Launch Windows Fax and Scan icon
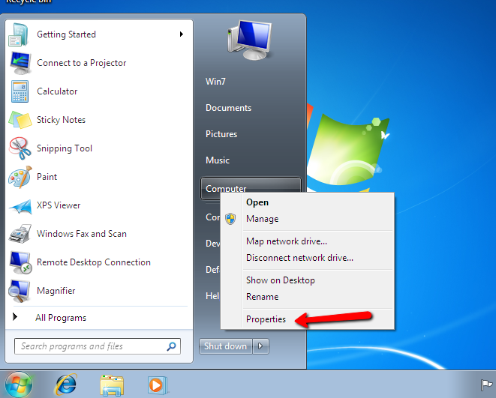Image resolution: width=496 pixels, height=398 pixels. (x=20, y=234)
